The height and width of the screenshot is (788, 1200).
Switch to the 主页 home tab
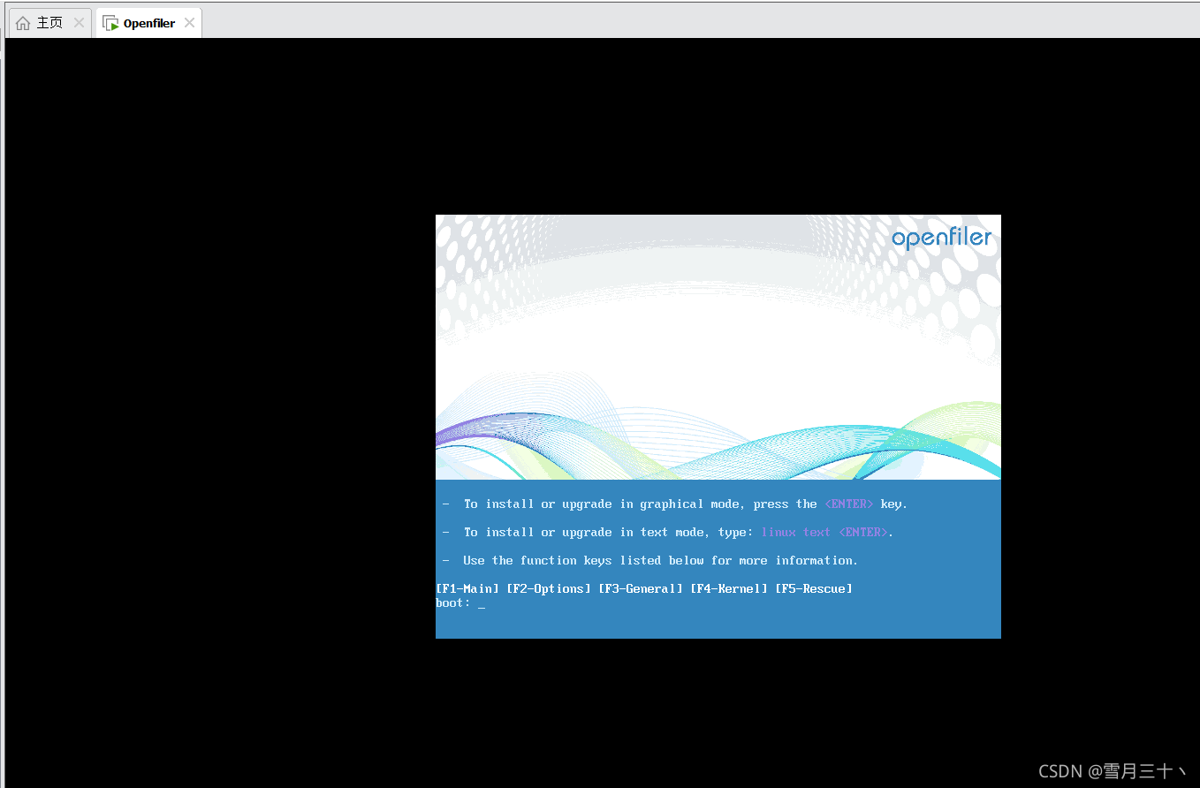pos(49,23)
